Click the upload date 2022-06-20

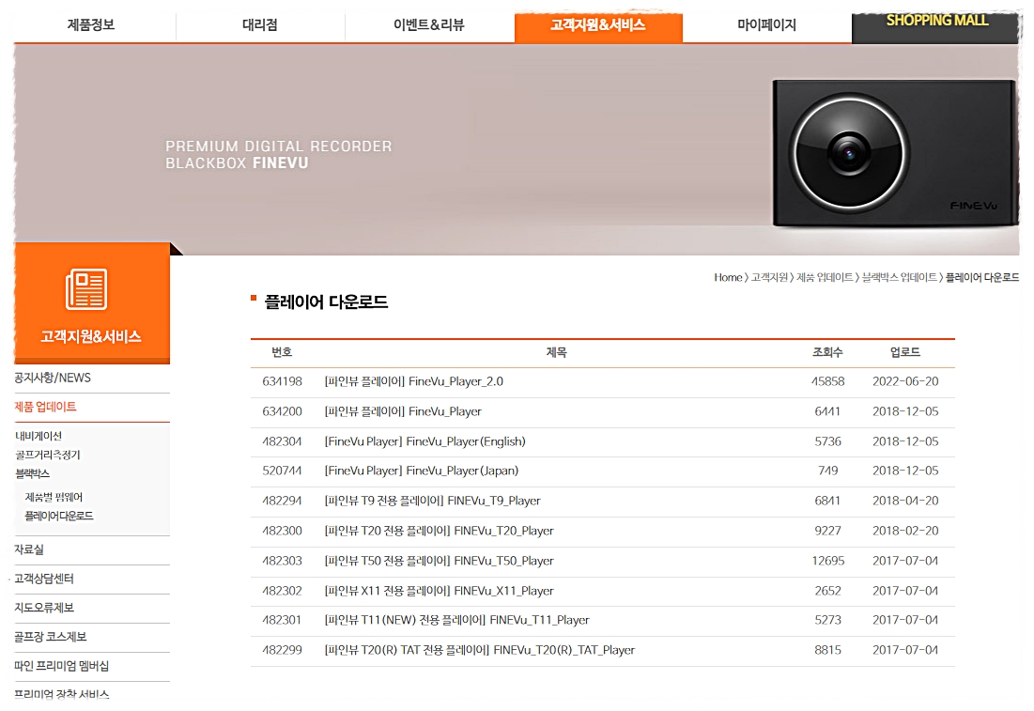905,382
